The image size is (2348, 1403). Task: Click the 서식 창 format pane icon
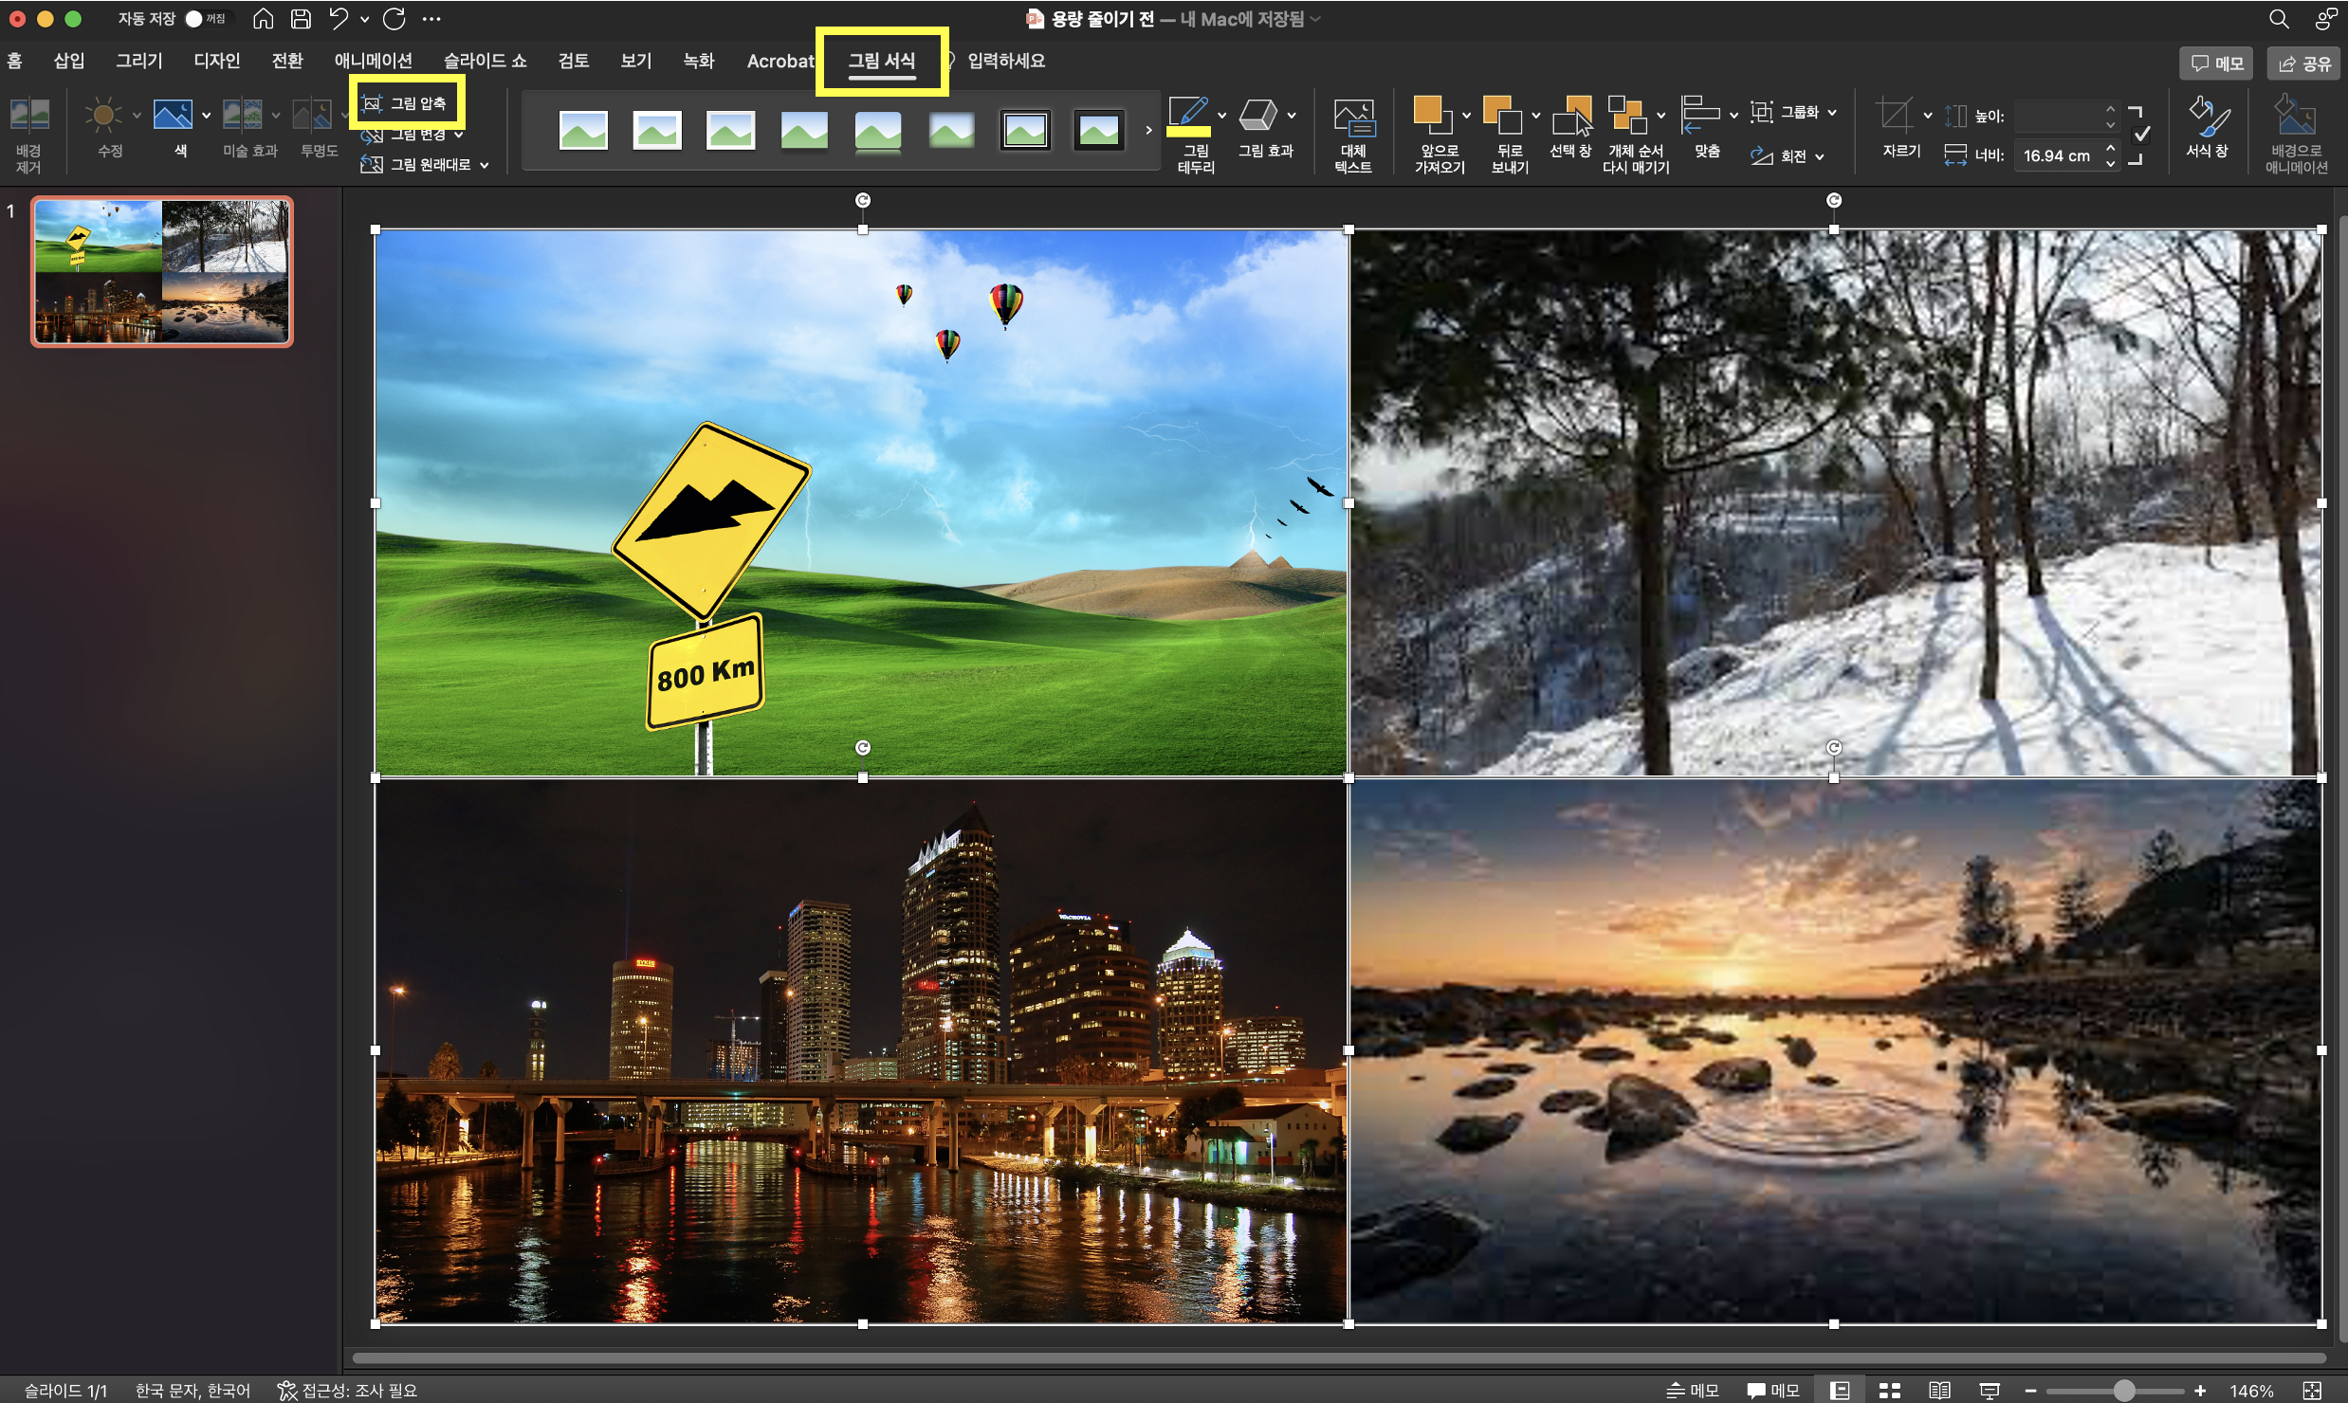click(x=2207, y=118)
